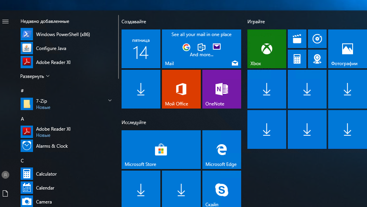Open Documents icon in the left rail
The image size is (367, 207).
[x=5, y=193]
